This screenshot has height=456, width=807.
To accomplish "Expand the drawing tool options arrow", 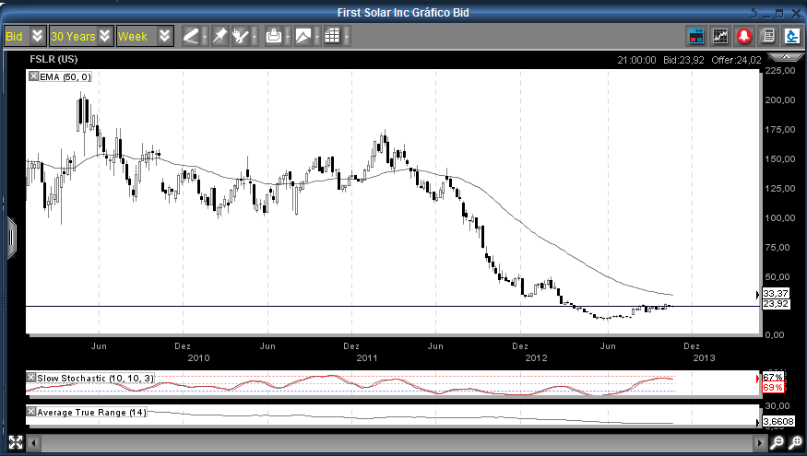I will [x=205, y=37].
